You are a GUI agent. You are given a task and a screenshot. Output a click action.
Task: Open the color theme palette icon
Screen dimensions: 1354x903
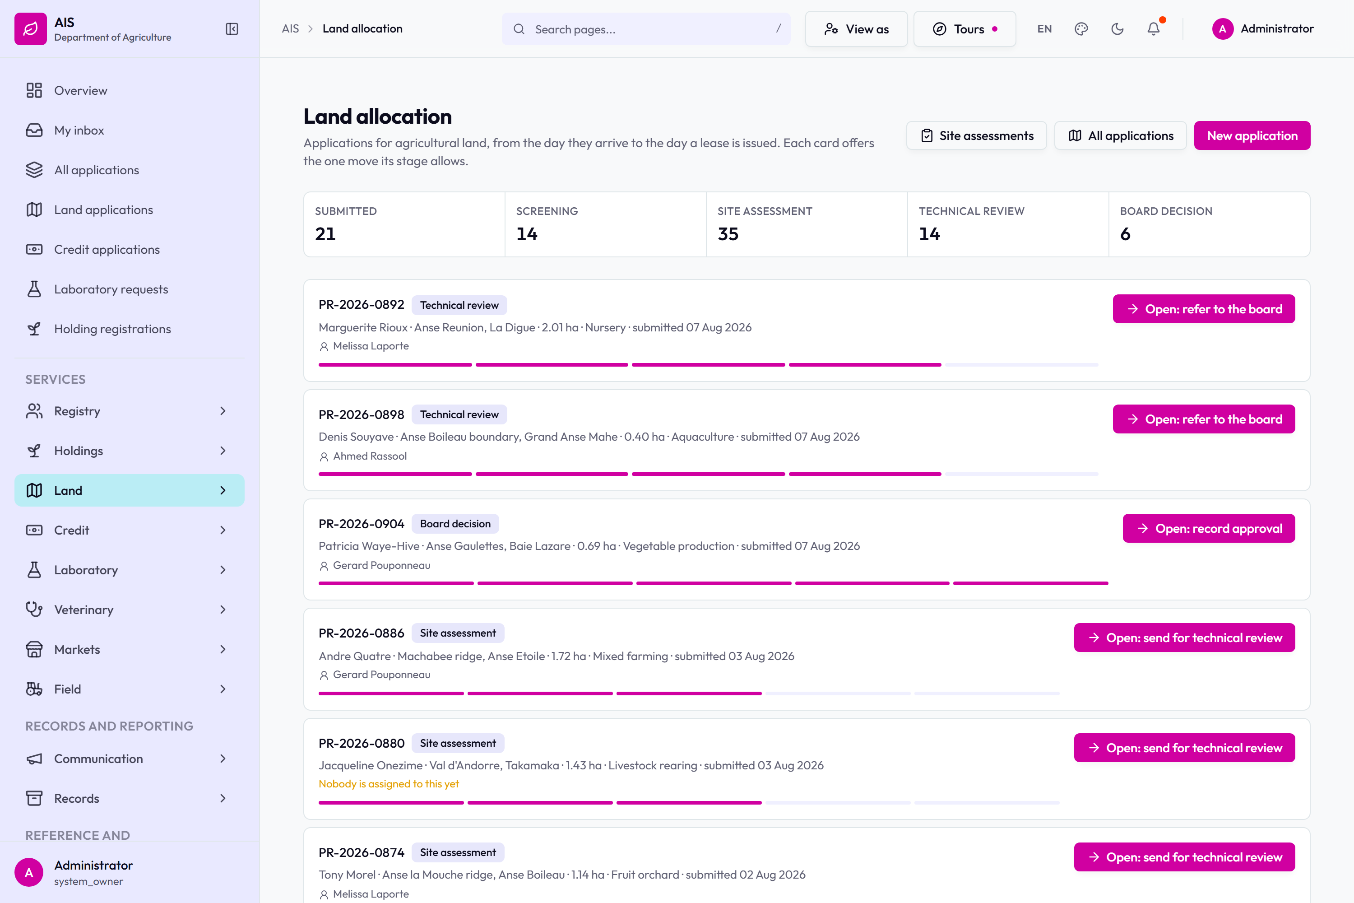tap(1081, 29)
